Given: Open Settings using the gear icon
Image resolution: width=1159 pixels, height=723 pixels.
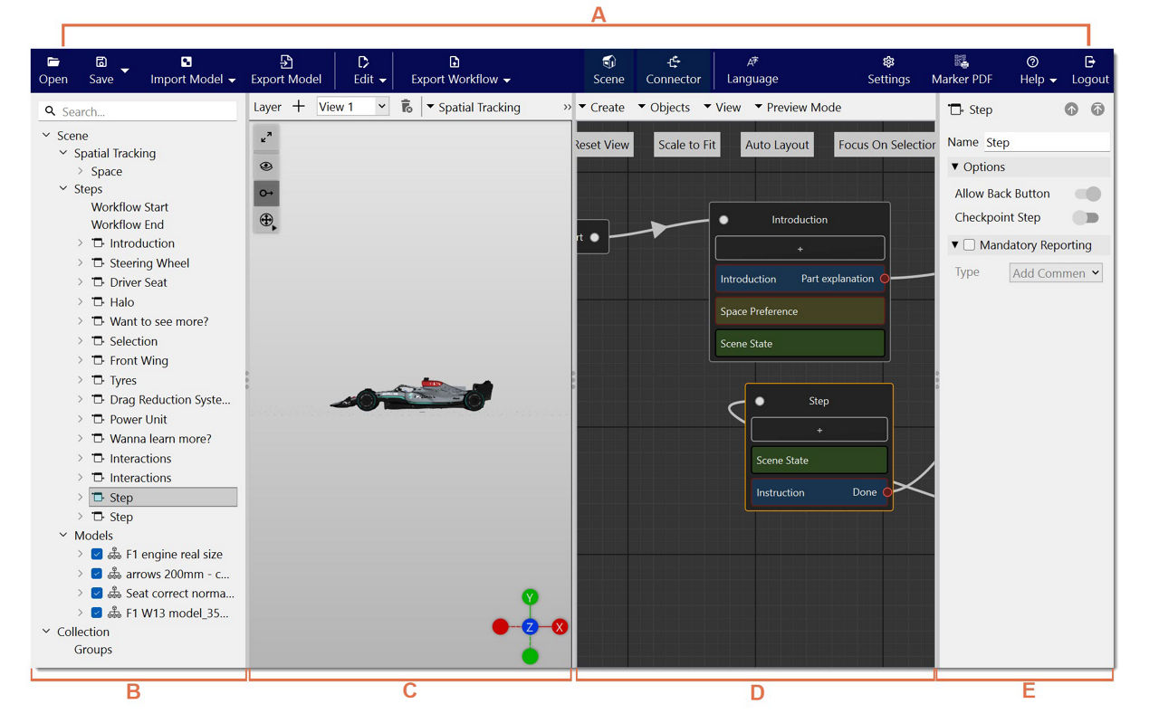Looking at the screenshot, I should (888, 62).
